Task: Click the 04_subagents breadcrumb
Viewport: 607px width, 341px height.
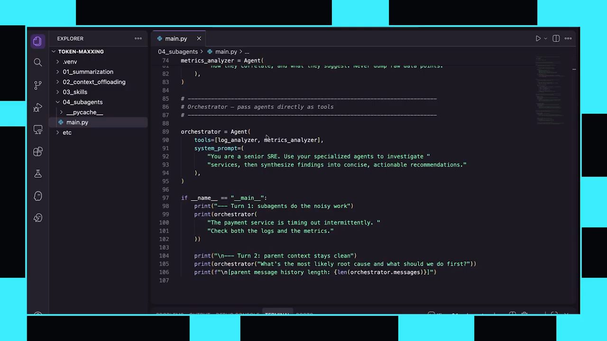Action: 178,52
